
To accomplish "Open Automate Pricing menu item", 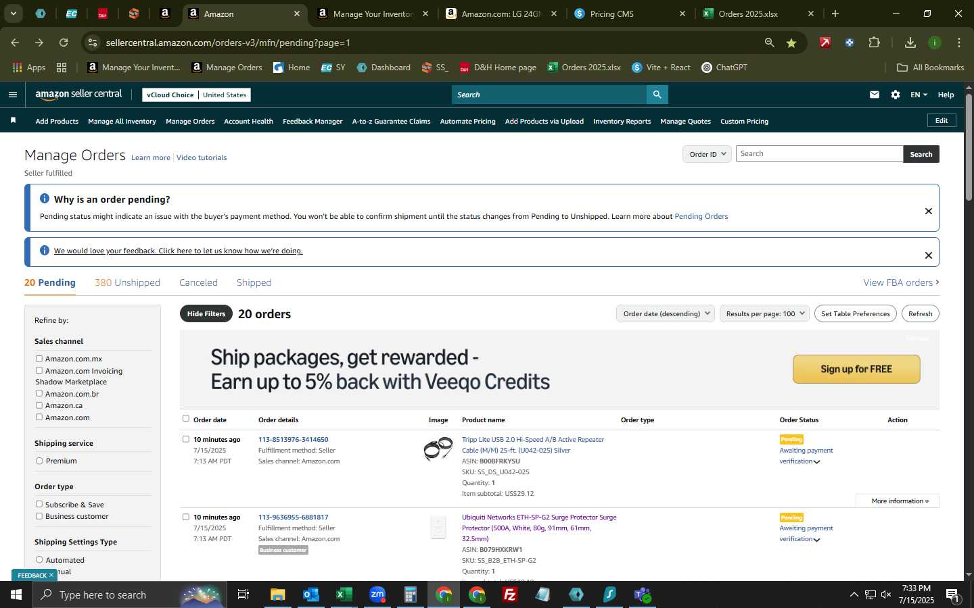I will pos(467,122).
